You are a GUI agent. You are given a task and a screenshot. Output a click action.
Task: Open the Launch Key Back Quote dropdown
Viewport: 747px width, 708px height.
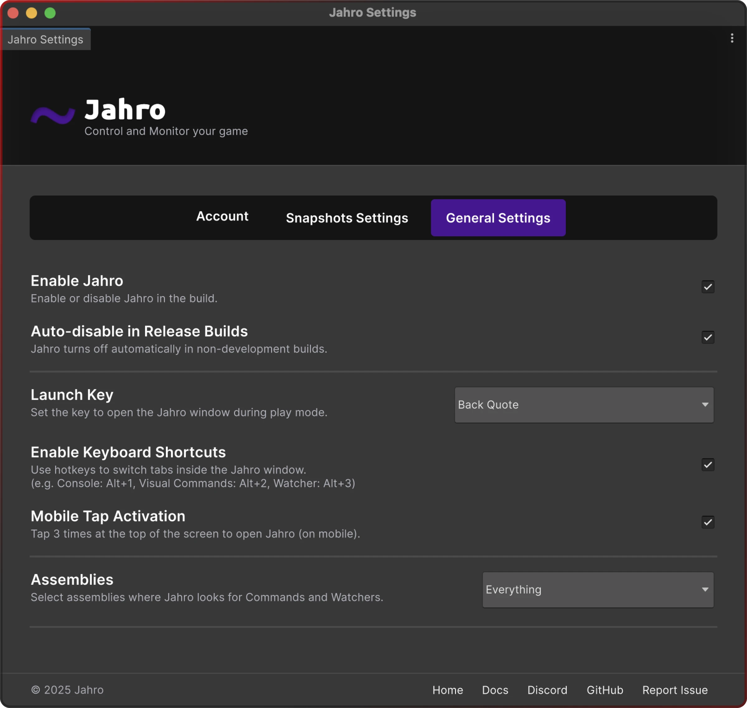coord(584,405)
